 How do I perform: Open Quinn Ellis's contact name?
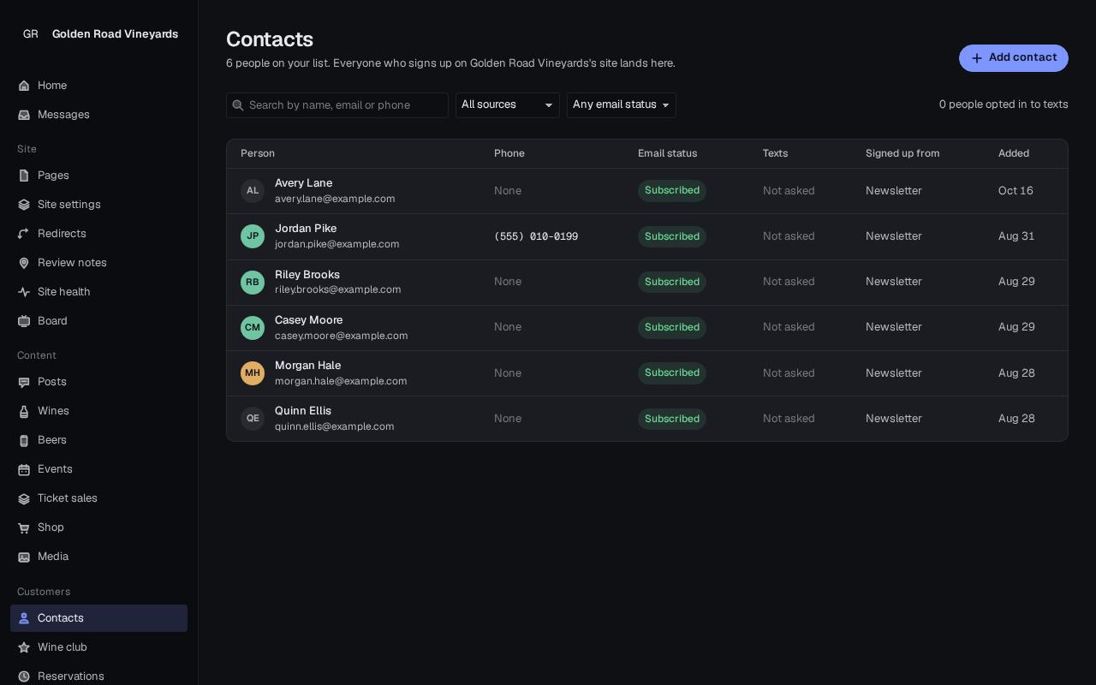(303, 411)
